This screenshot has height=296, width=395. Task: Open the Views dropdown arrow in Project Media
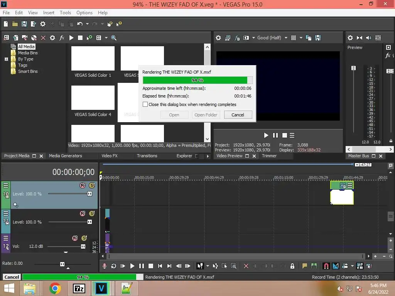(x=106, y=38)
